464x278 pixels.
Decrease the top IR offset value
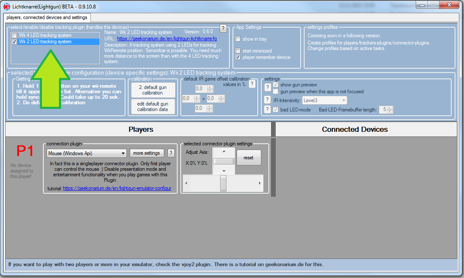click(x=210, y=91)
